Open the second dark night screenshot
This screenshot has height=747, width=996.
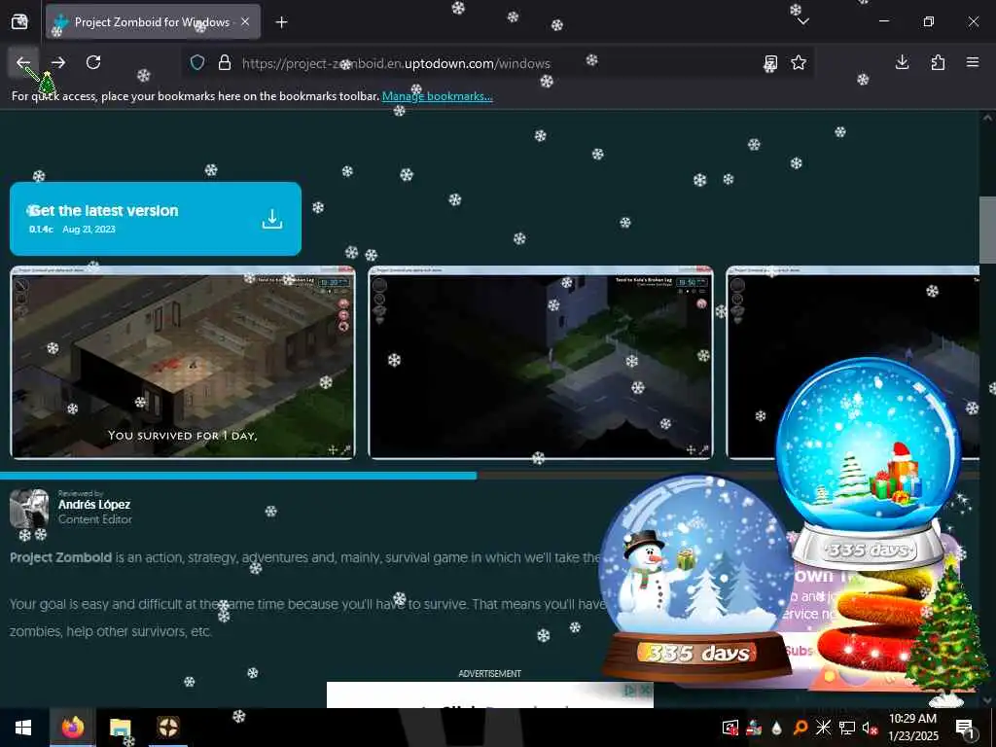click(x=541, y=362)
